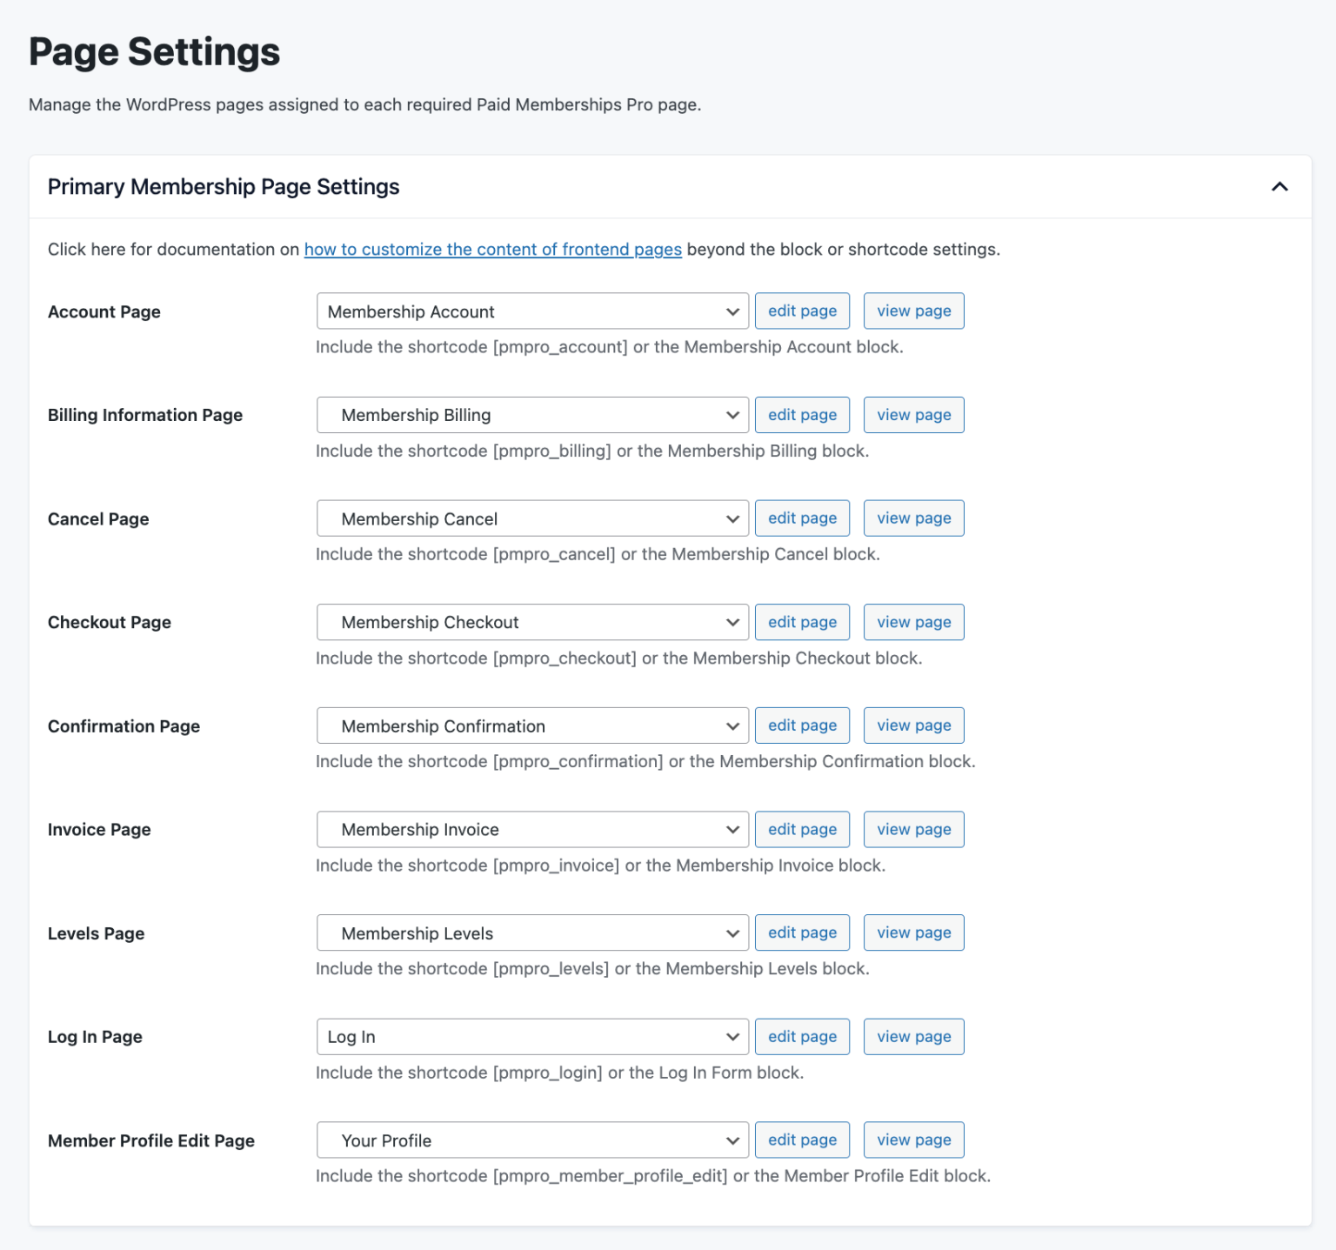Edit the Membership Account page
This screenshot has width=1336, height=1250.
coord(801,311)
